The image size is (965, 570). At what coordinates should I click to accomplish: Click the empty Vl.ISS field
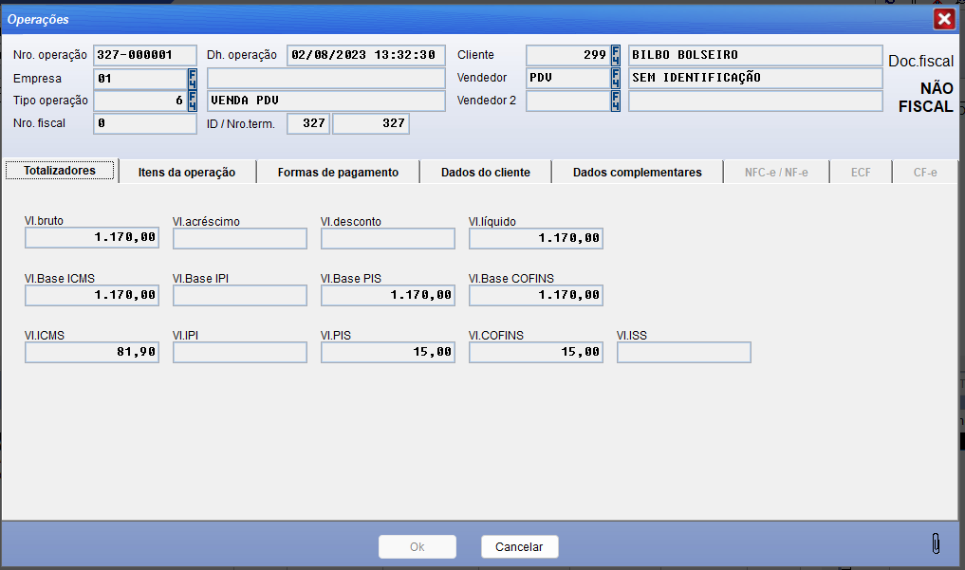(684, 352)
